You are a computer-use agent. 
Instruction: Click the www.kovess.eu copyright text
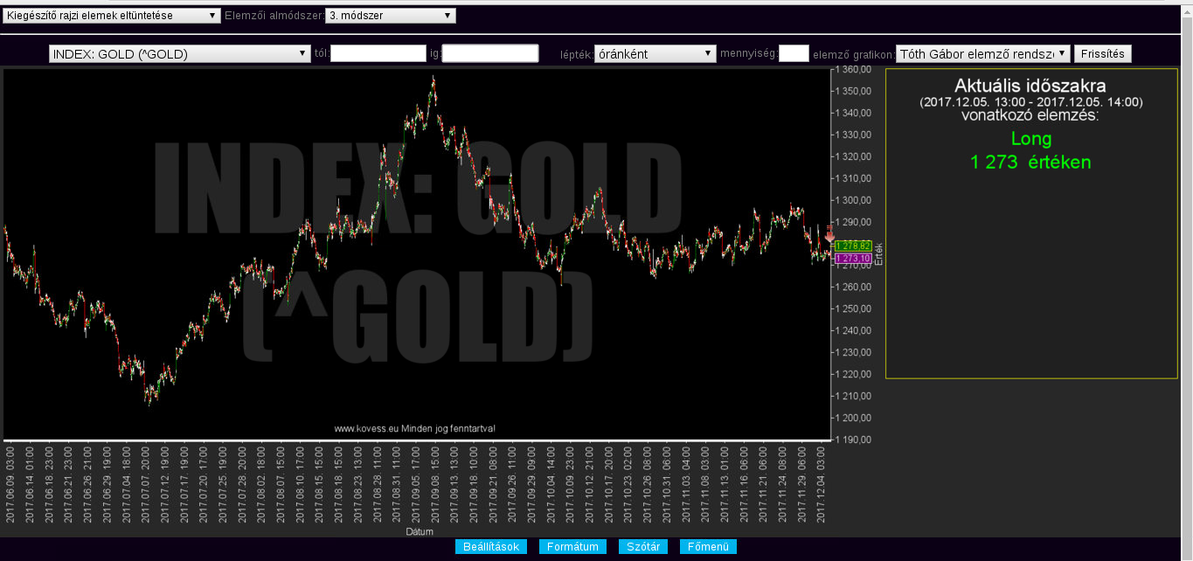point(414,428)
